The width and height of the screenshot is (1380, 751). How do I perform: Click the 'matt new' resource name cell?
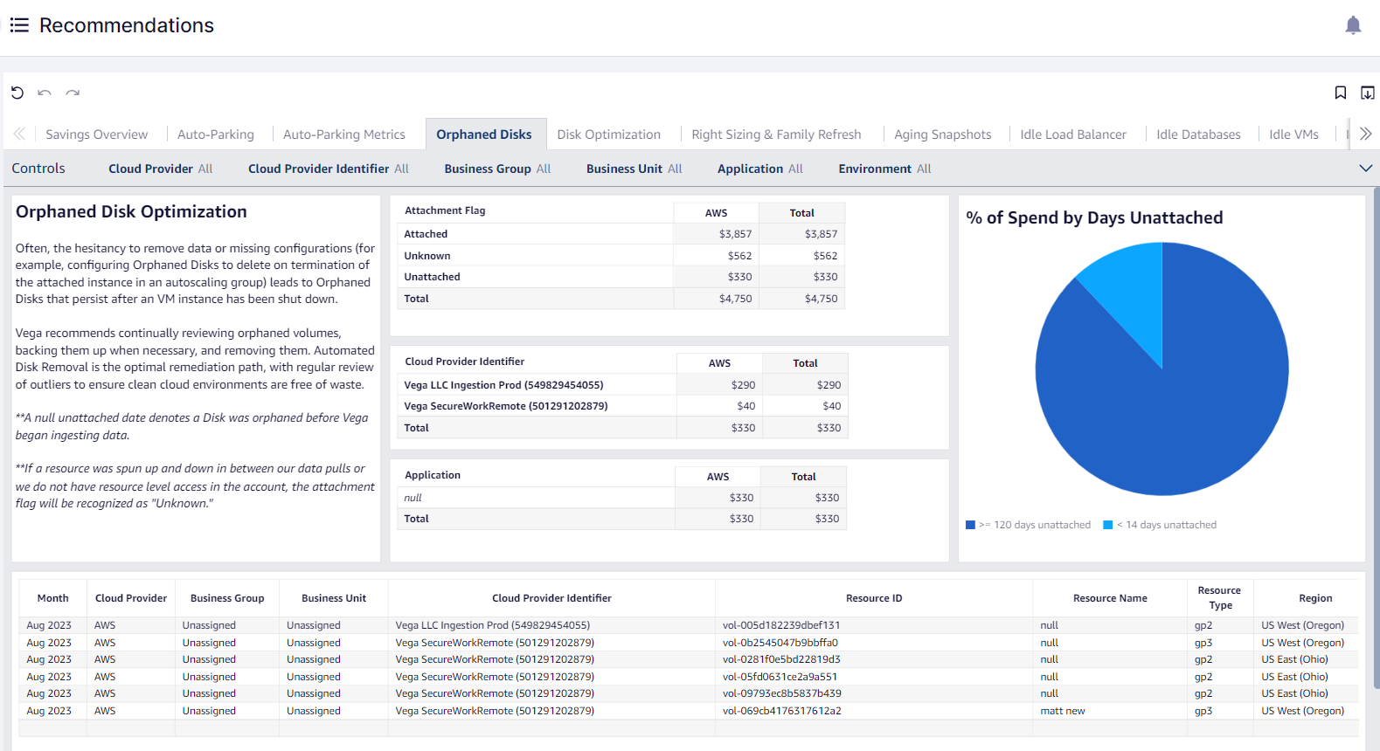(1063, 711)
